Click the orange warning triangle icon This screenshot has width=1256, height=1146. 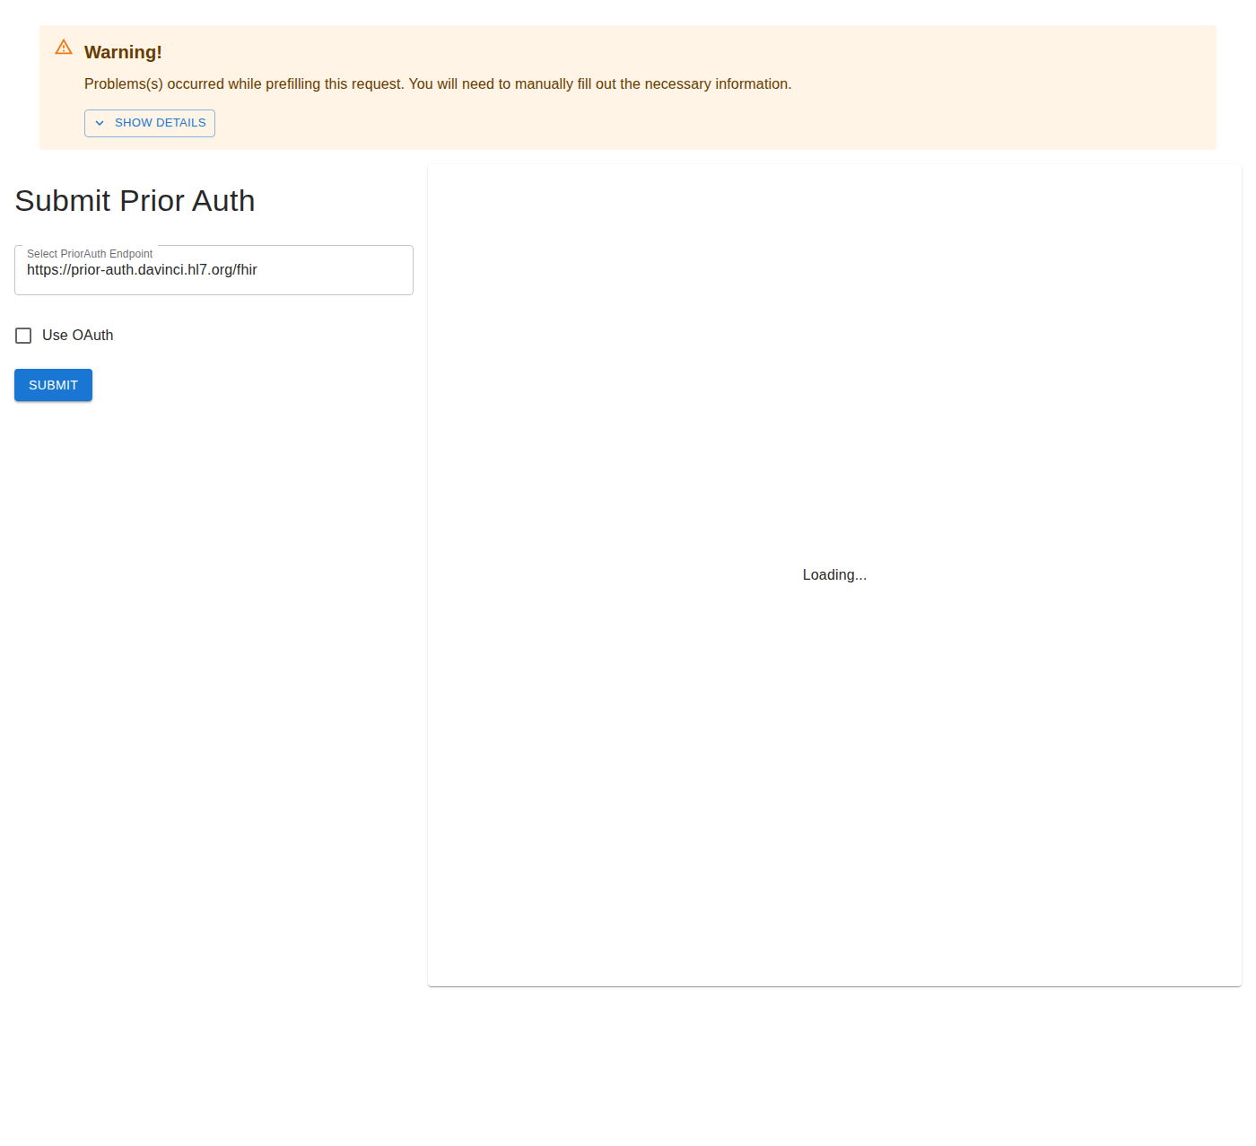(x=64, y=48)
